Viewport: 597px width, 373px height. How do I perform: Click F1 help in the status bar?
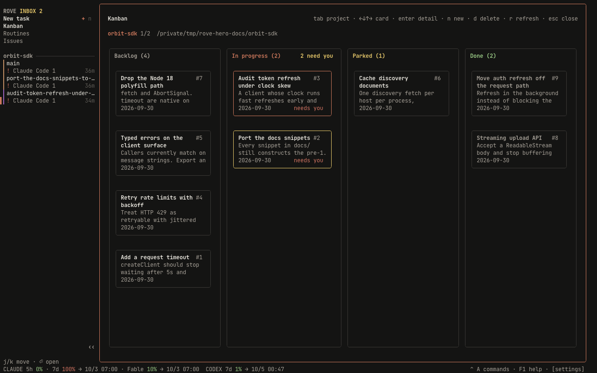[530, 369]
